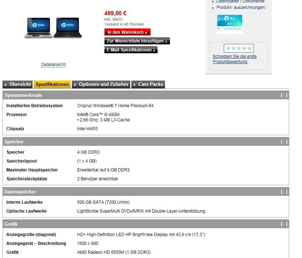Click Installiertes Betriebssystem label

tap(34, 106)
